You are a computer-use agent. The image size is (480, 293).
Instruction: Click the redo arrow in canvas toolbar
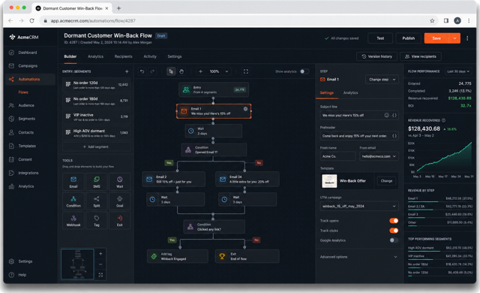(x=152, y=71)
